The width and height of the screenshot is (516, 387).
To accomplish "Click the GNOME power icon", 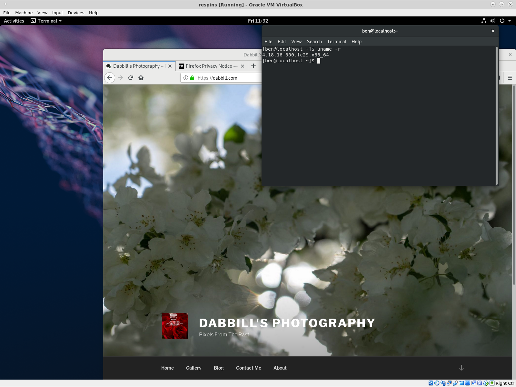I will coord(502,21).
